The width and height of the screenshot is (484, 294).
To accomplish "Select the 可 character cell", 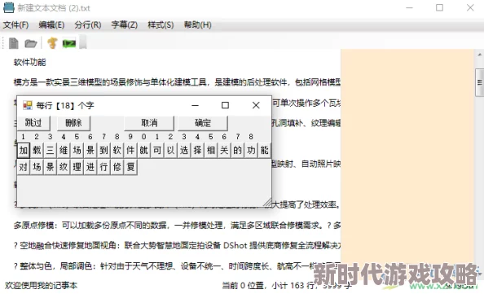I will [x=157, y=150].
